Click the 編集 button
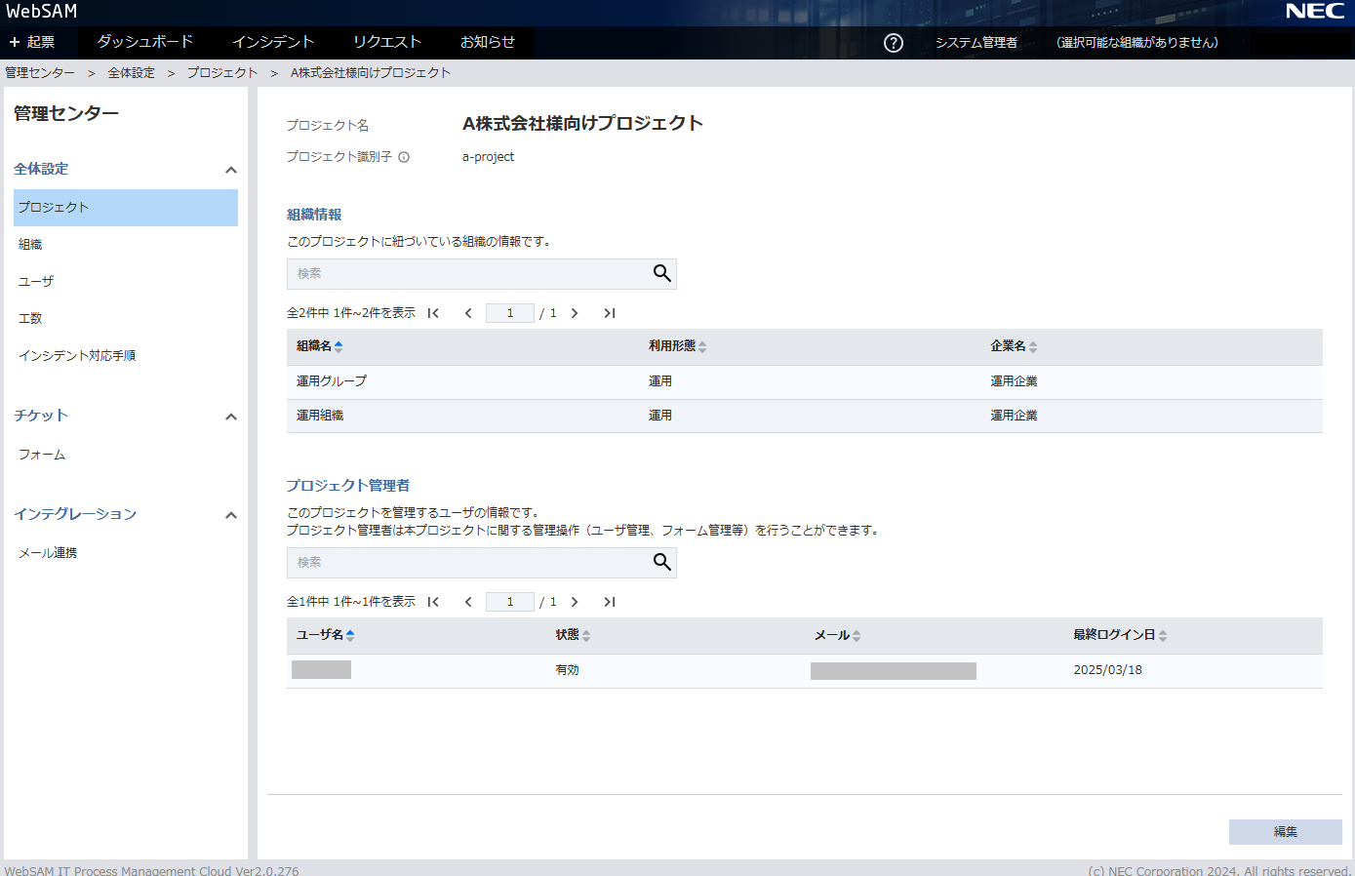 point(1285,832)
